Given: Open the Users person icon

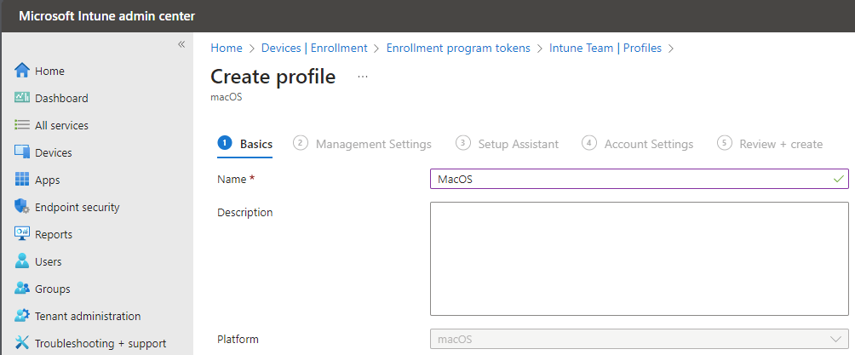Looking at the screenshot, I should (22, 261).
